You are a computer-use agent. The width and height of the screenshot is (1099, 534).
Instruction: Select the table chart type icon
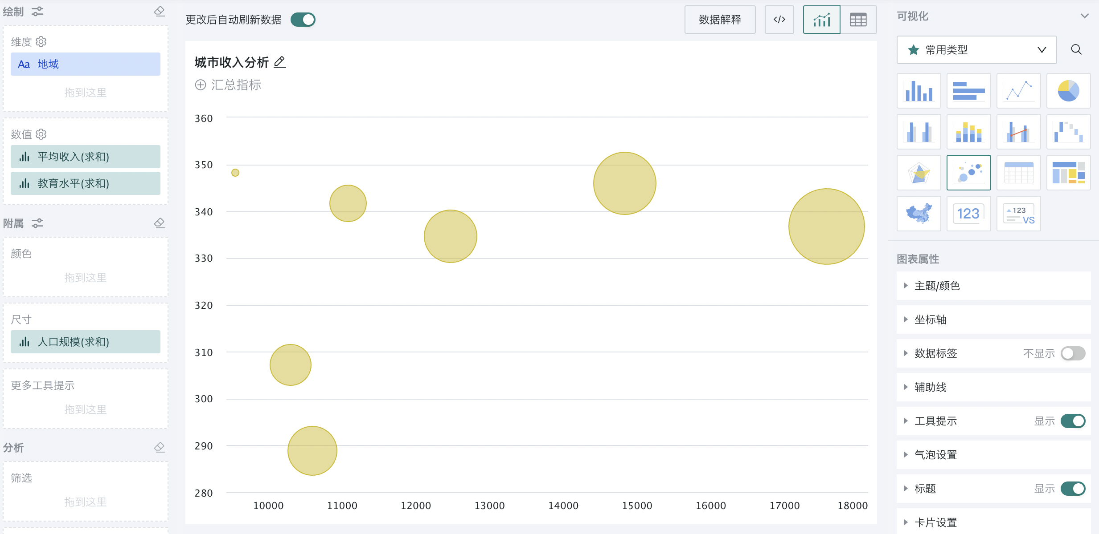pos(1018,173)
